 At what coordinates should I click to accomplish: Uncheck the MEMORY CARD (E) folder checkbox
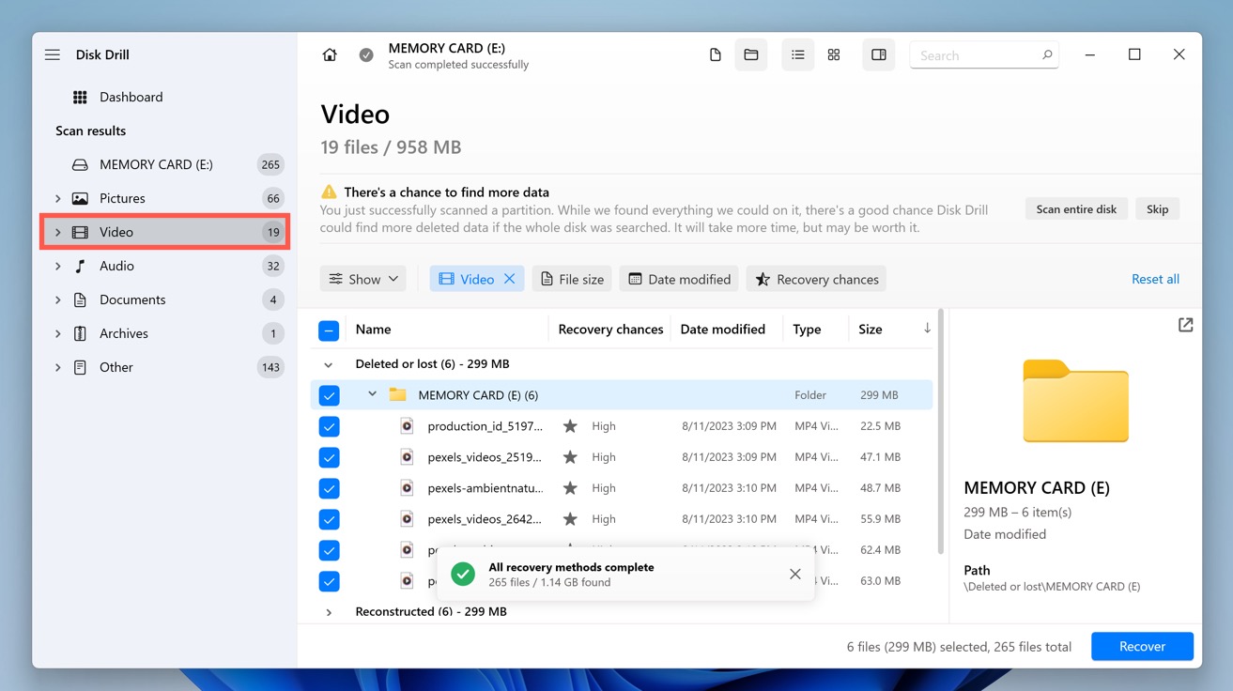329,395
